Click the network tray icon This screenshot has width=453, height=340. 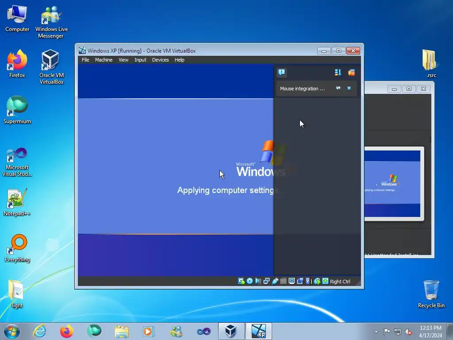(398, 332)
